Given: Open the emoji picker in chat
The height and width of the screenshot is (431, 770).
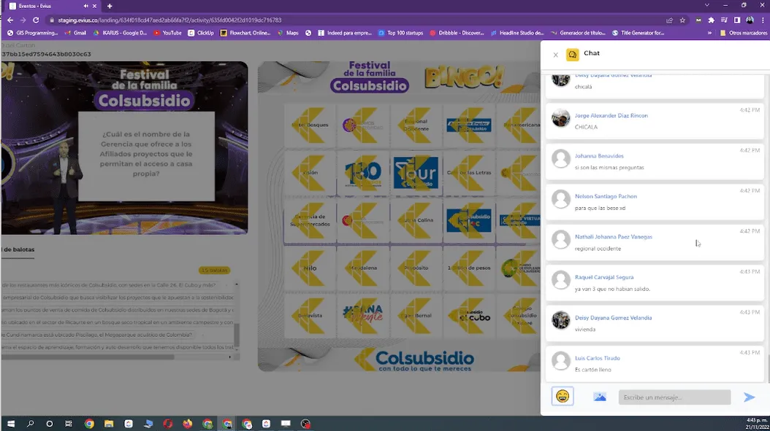Looking at the screenshot, I should 563,396.
